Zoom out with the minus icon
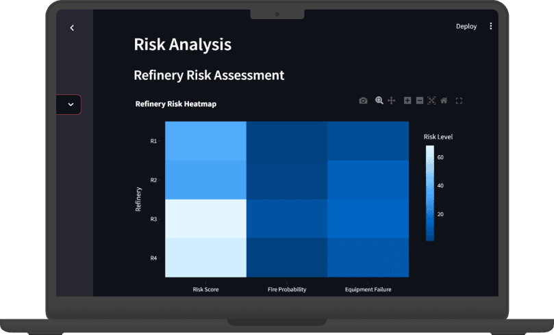 point(420,100)
